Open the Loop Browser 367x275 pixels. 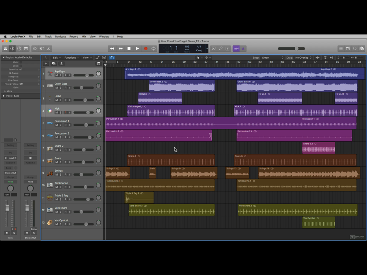coord(355,48)
